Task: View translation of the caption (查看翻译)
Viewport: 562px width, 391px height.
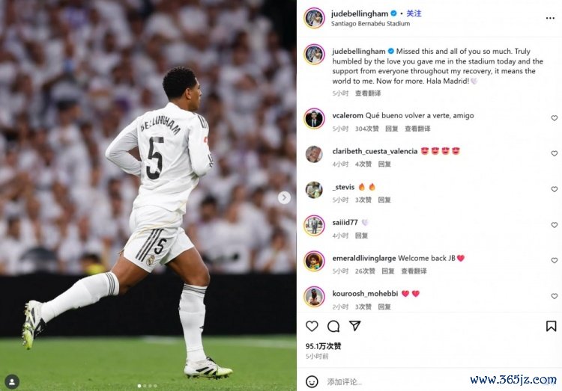Action: [x=368, y=93]
